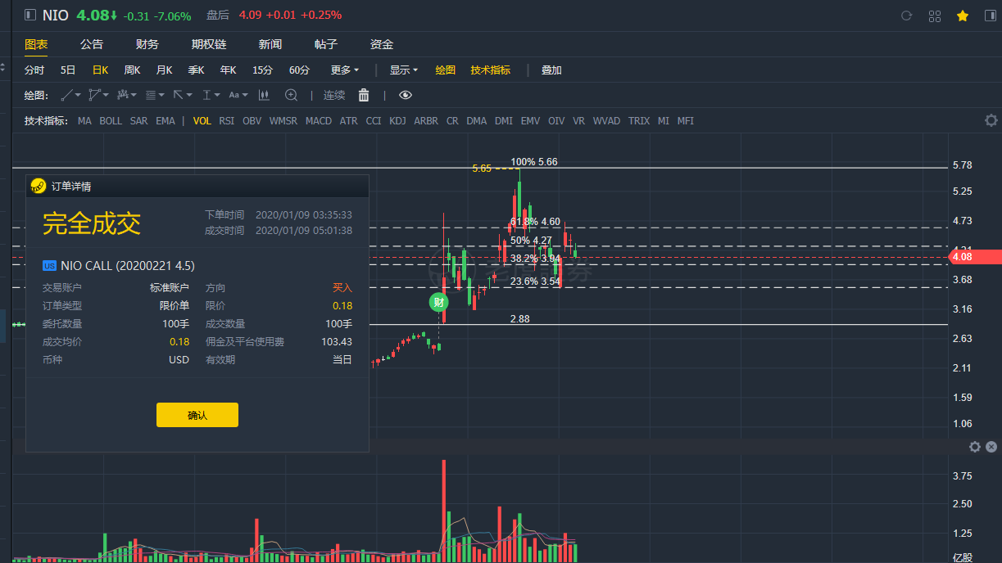Open the 资金 capital flow tab

(382, 44)
